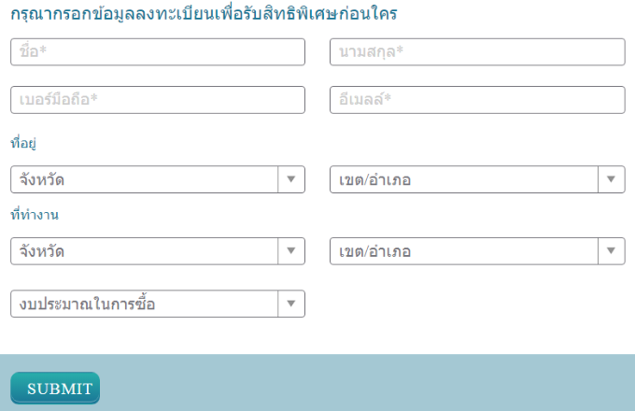Click the arrow icon on the งบประมาณในการซื้อ select
This screenshot has width=635, height=411.
click(291, 304)
